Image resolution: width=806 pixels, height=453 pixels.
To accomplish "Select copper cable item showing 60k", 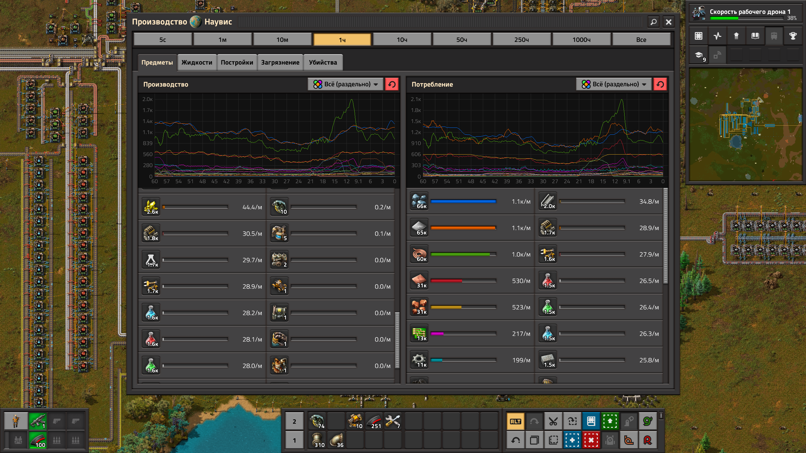I will (x=420, y=254).
